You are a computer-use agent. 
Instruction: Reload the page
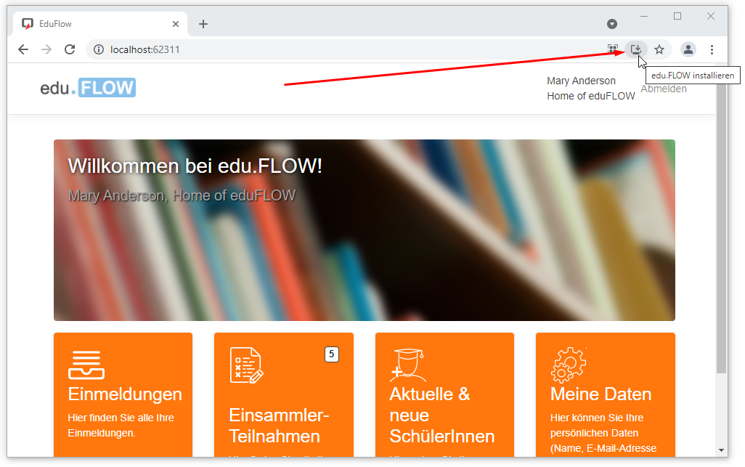pyautogui.click(x=70, y=49)
